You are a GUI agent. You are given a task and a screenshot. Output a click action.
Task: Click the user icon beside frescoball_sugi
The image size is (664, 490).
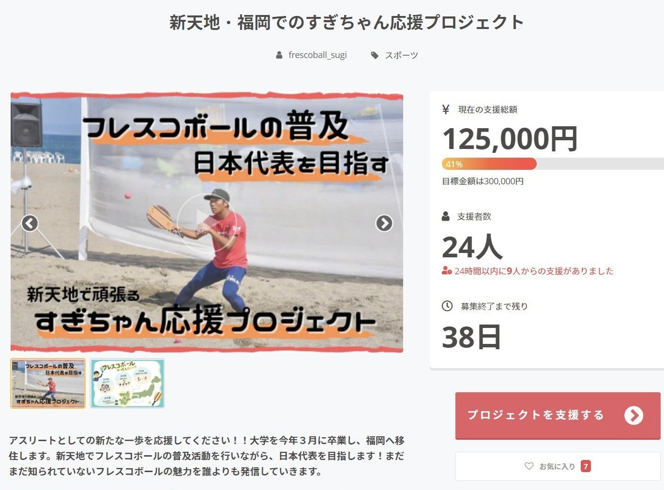pyautogui.click(x=279, y=55)
